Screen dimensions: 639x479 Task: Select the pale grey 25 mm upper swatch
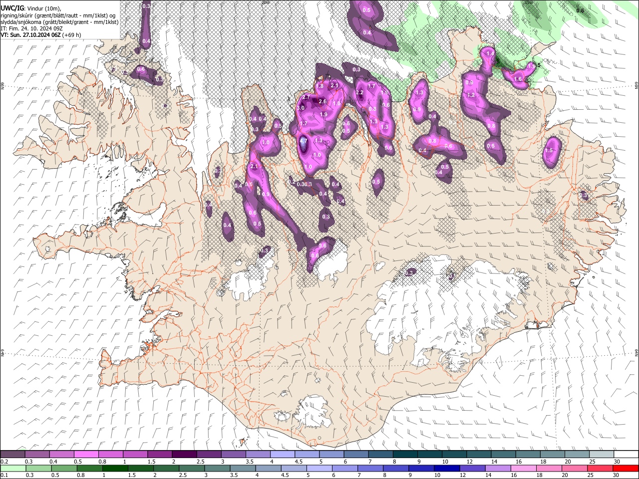[602, 455]
